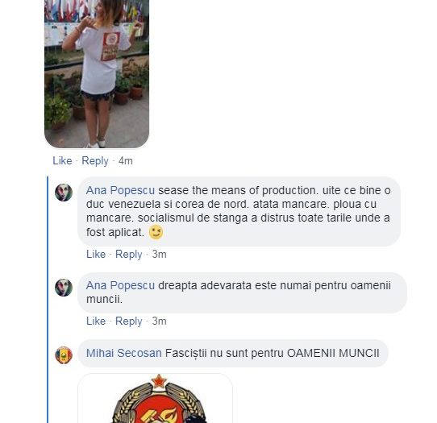Reply to the photo comment posted 4m ago
Screen dimensions: 437x423
[x=95, y=161]
